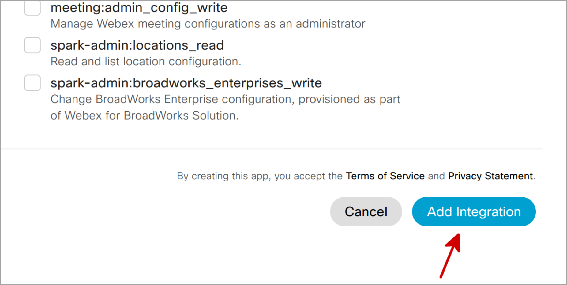
Task: Dismiss the form via Cancel
Action: point(366,211)
